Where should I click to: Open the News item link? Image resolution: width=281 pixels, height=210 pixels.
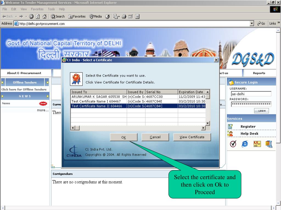pyautogui.click(x=6, y=103)
